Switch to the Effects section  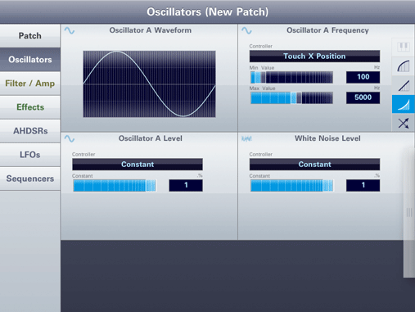[30, 107]
